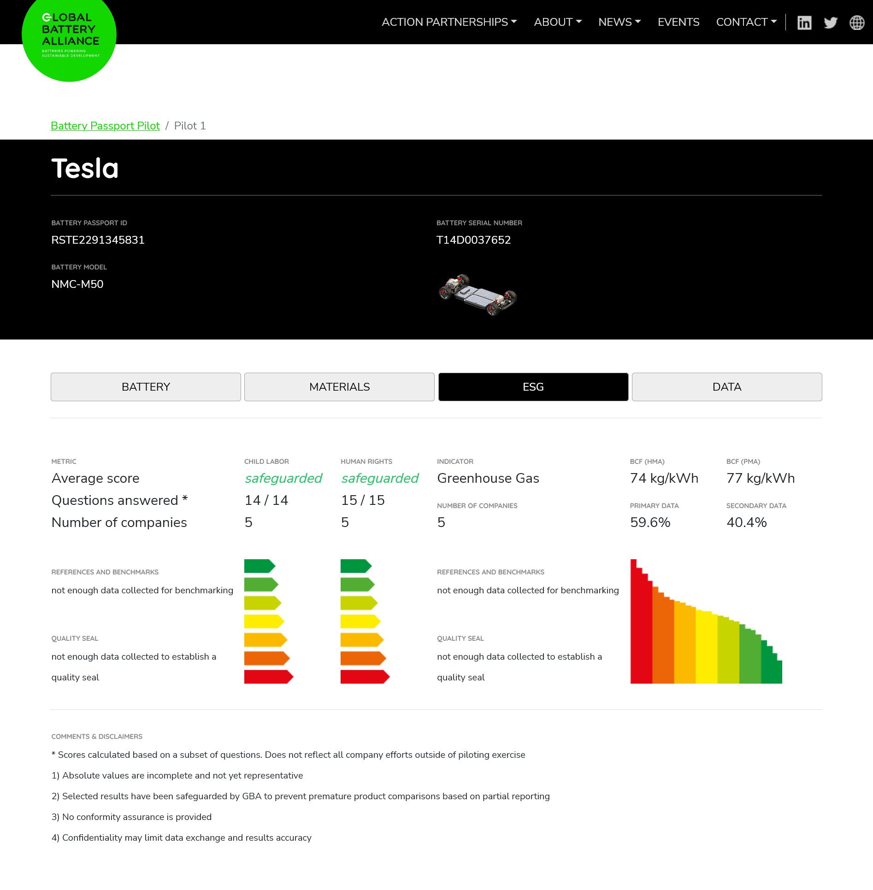
Task: Switch to the Materials tab
Action: point(339,387)
